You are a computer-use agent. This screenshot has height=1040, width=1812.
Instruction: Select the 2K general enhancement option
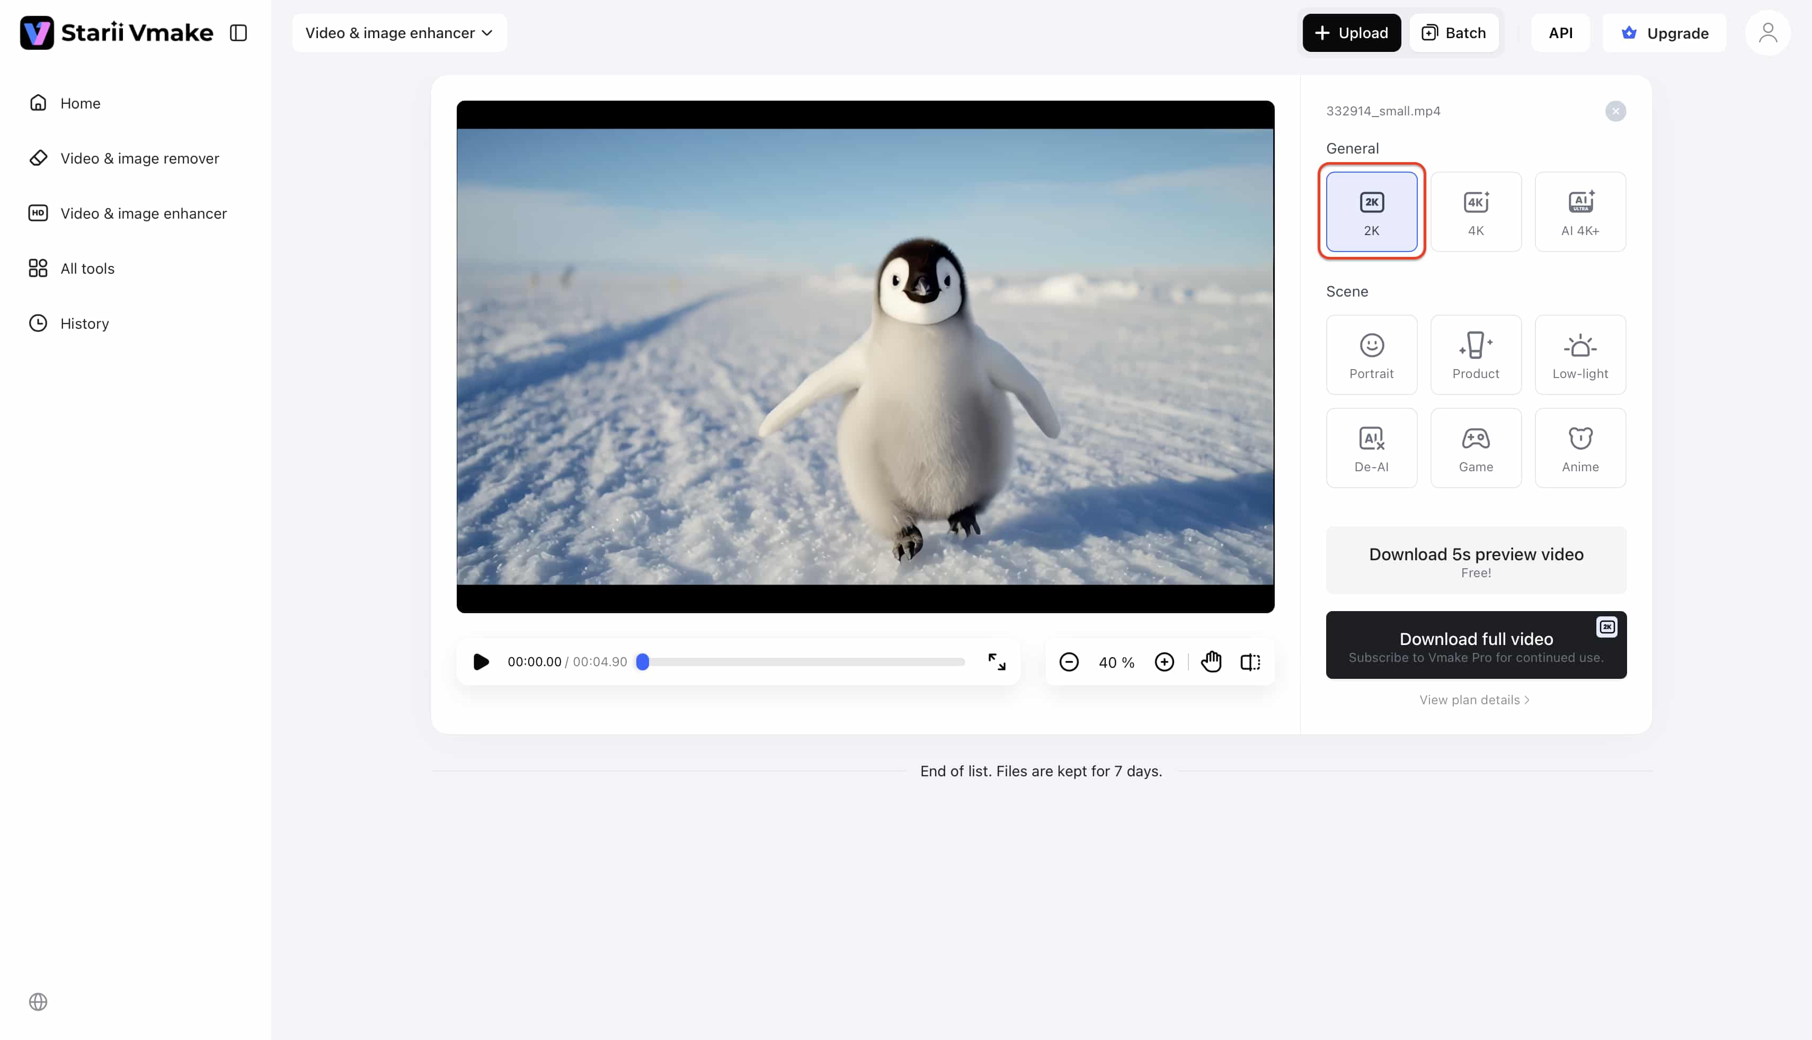(1372, 211)
